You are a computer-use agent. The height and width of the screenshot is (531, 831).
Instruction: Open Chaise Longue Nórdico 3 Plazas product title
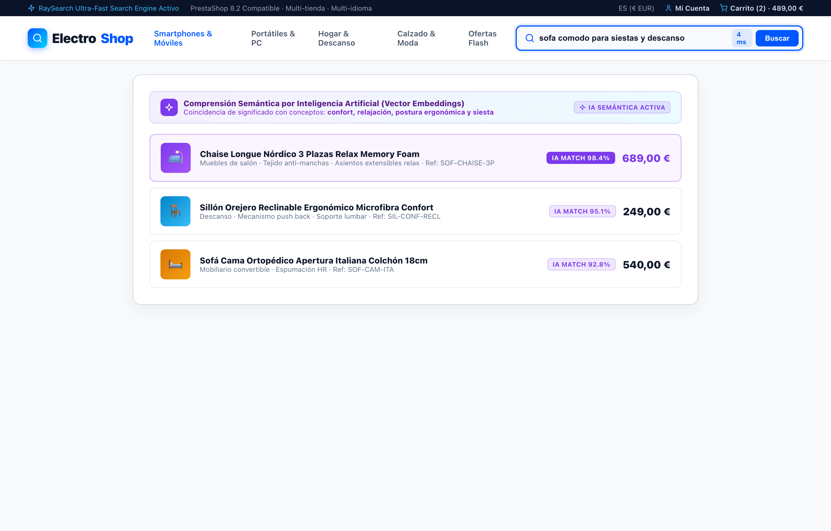pyautogui.click(x=310, y=154)
